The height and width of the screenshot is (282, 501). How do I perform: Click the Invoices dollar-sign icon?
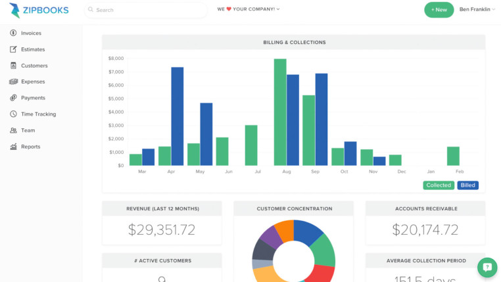(13, 33)
